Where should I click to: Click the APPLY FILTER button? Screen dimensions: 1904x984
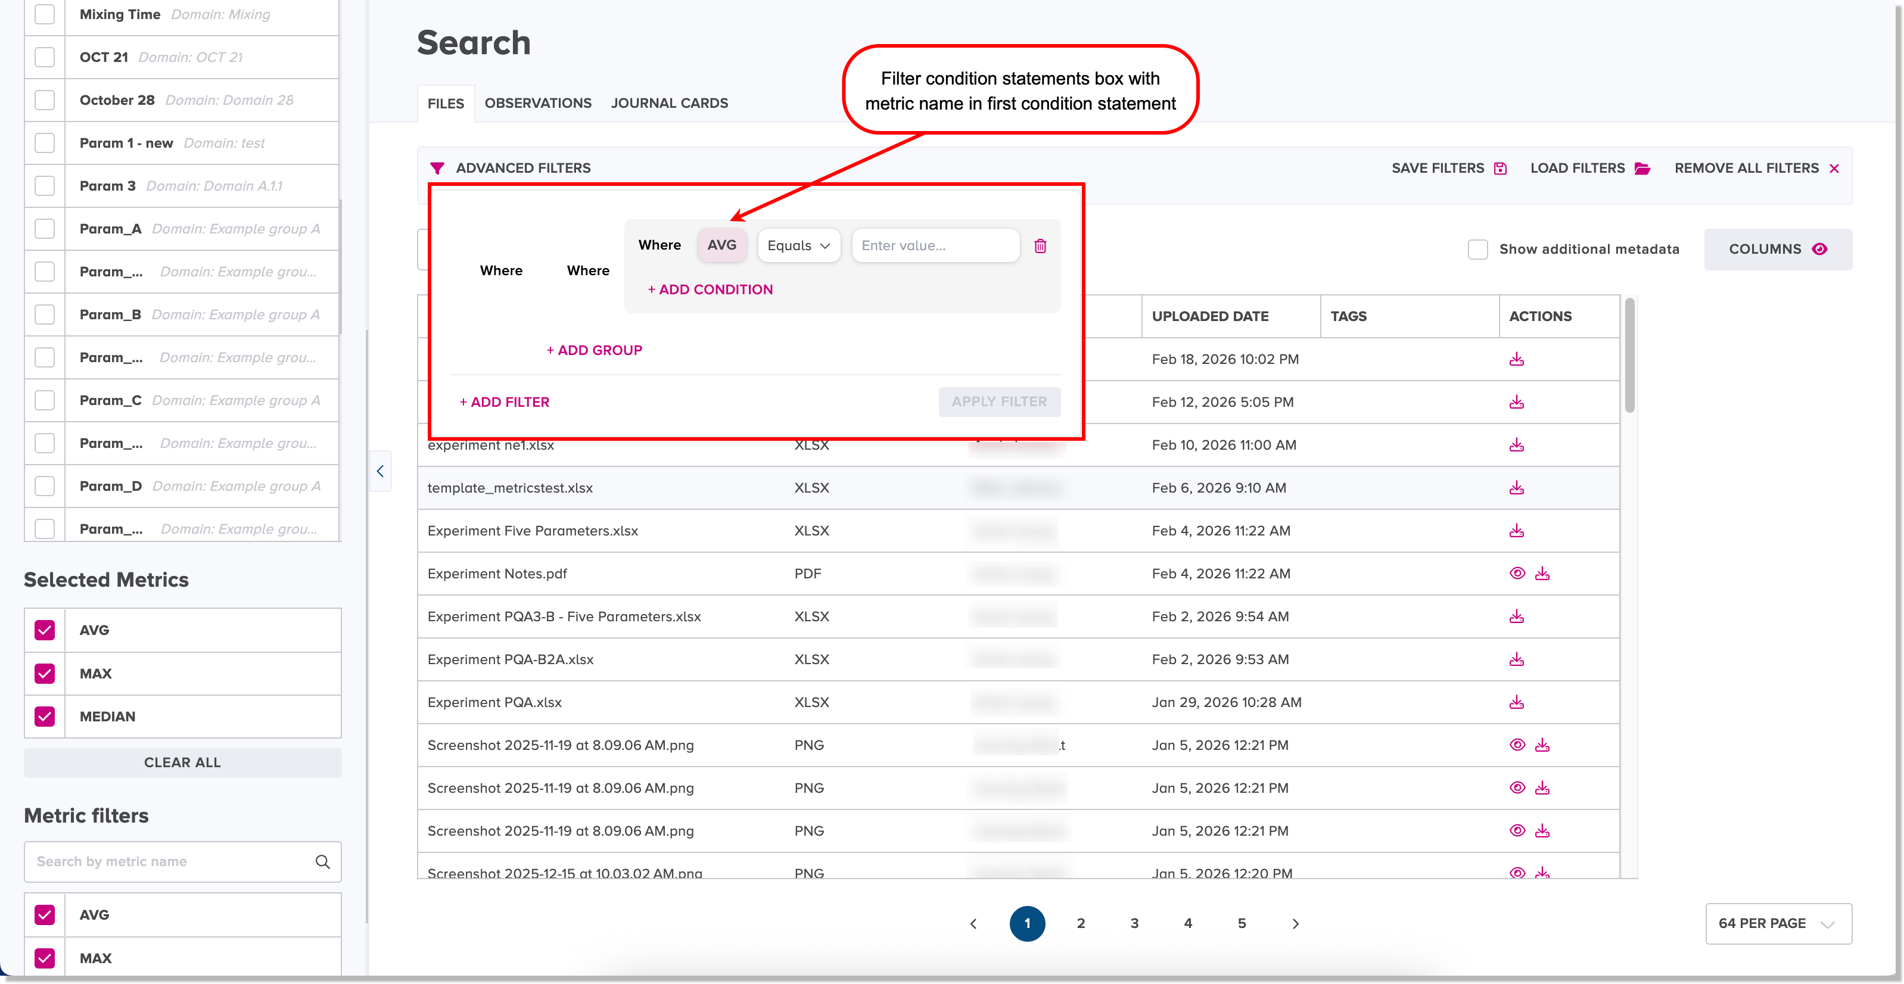pyautogui.click(x=999, y=402)
